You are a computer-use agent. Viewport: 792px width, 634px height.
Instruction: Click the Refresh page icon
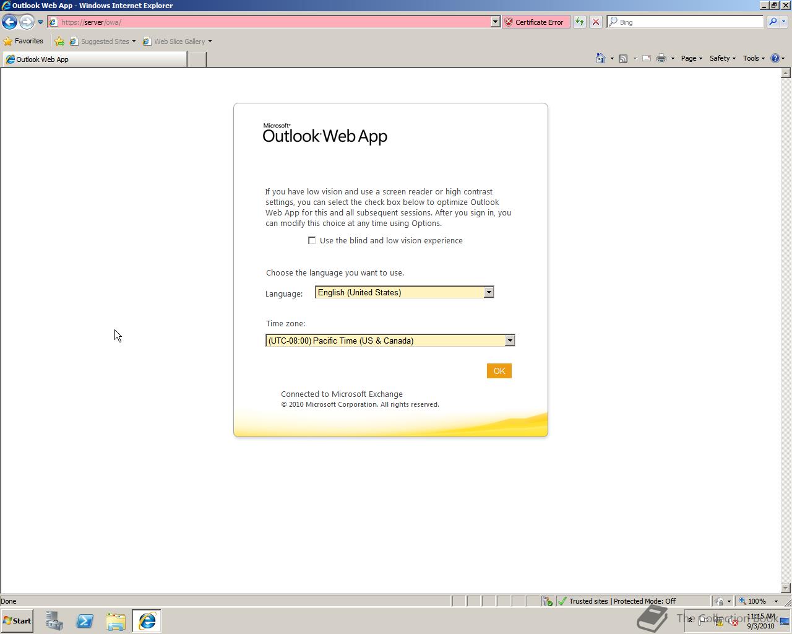click(x=580, y=22)
